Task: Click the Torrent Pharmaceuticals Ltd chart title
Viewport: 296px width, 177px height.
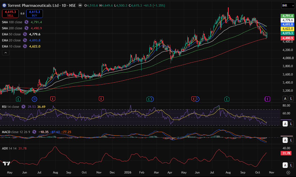Action: click(x=33, y=6)
